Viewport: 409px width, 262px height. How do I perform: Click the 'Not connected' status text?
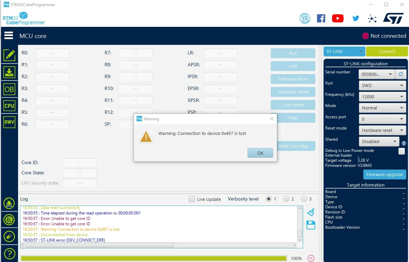click(x=388, y=36)
